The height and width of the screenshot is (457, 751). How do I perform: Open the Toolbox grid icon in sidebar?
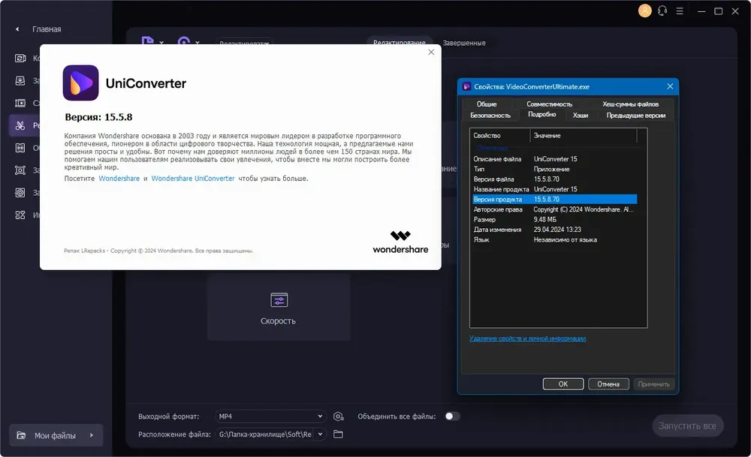pos(20,215)
